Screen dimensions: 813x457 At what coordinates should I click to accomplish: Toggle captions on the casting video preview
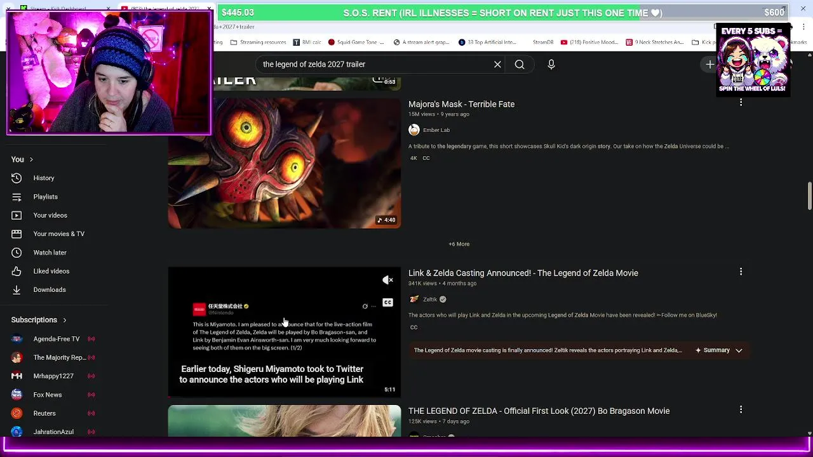[x=387, y=303]
